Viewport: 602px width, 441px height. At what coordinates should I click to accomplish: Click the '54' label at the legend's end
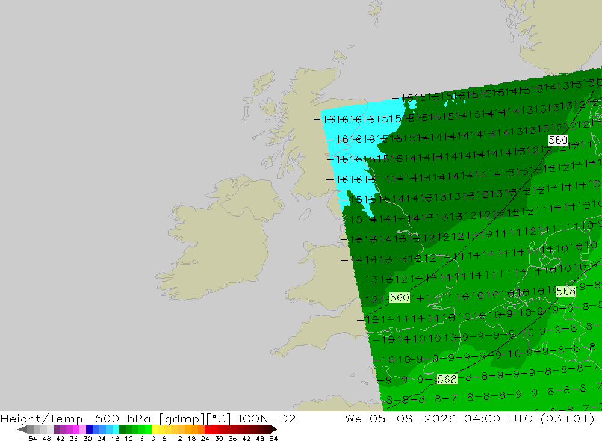273,439
